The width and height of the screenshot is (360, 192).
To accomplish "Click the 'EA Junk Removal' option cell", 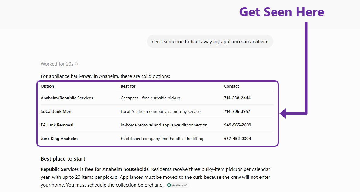I will pyautogui.click(x=57, y=125).
